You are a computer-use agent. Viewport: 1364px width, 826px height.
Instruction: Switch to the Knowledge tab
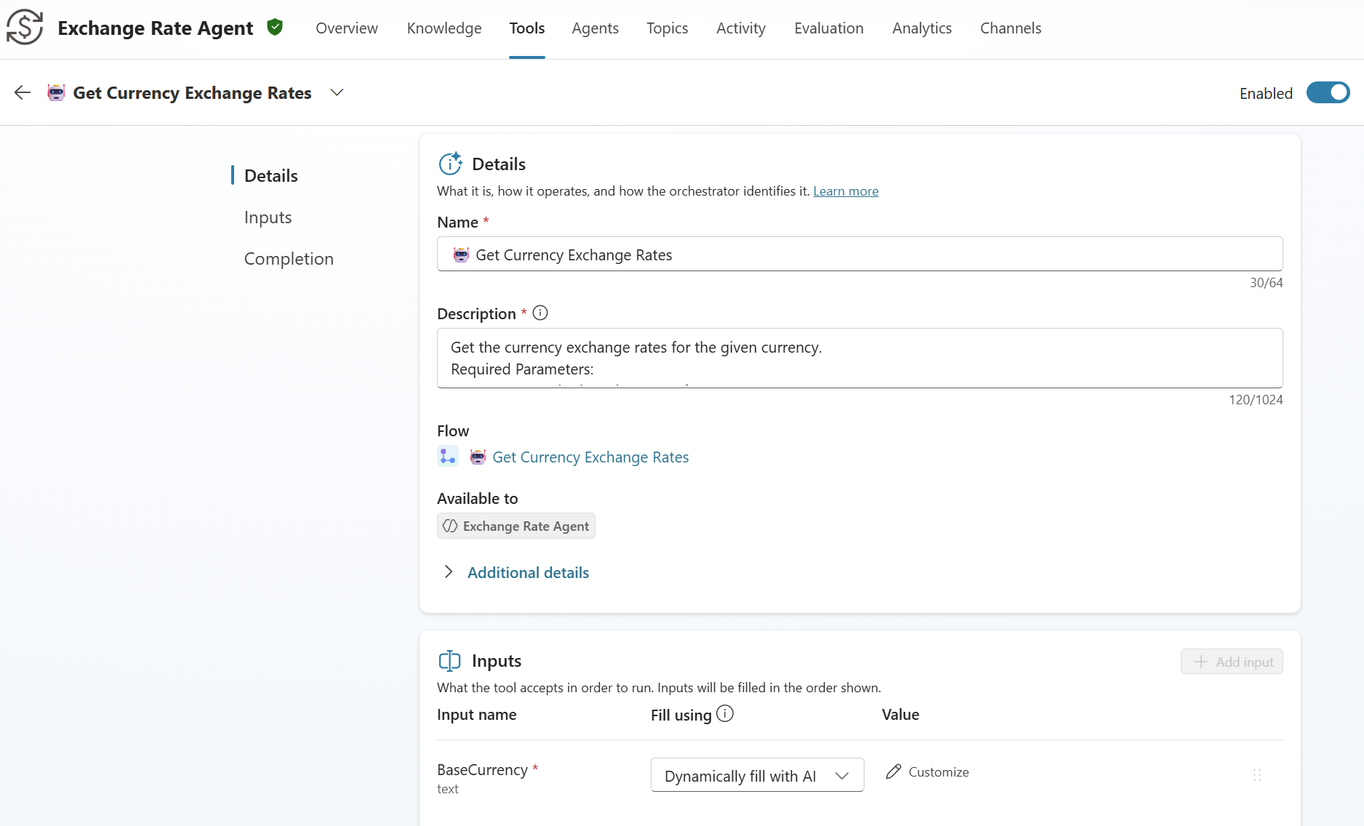[x=444, y=28]
